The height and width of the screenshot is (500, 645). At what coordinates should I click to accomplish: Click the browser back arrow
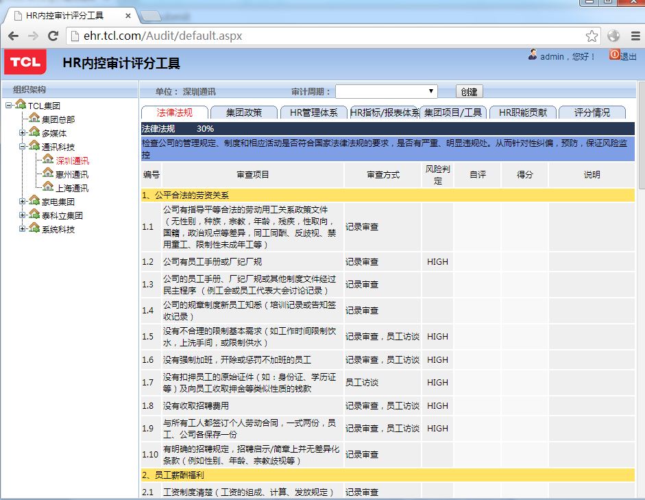coord(13,36)
